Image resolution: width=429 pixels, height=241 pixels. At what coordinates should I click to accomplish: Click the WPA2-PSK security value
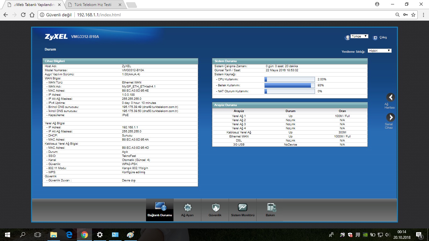[x=130, y=164]
